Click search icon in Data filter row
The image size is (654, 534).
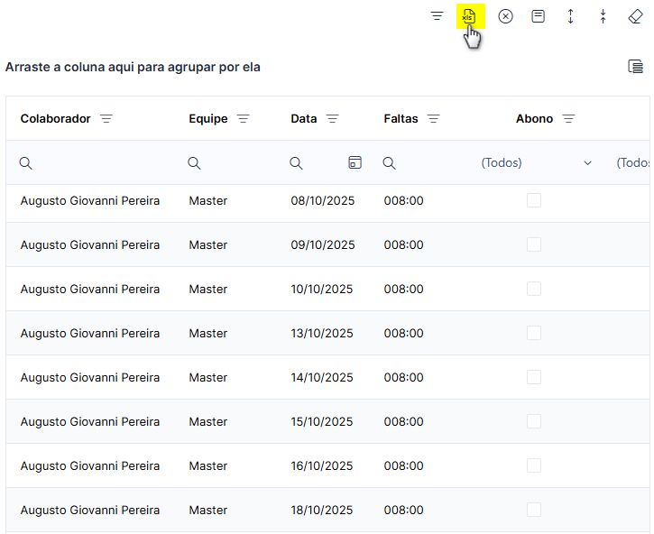tap(296, 162)
